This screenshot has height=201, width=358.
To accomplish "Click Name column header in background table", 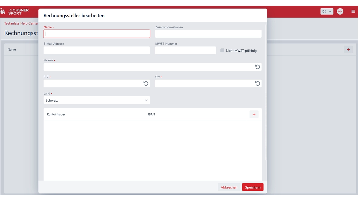I will coord(12,50).
